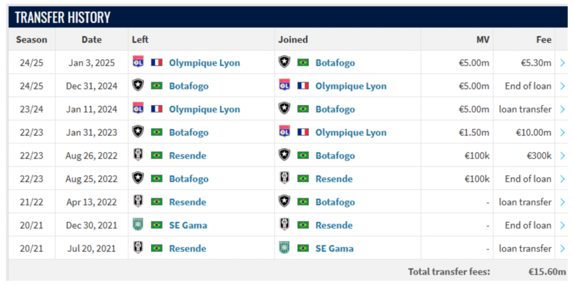Click Resende crest in Aug 26, 2022 Left column
The image size is (573, 285).
[x=138, y=155]
